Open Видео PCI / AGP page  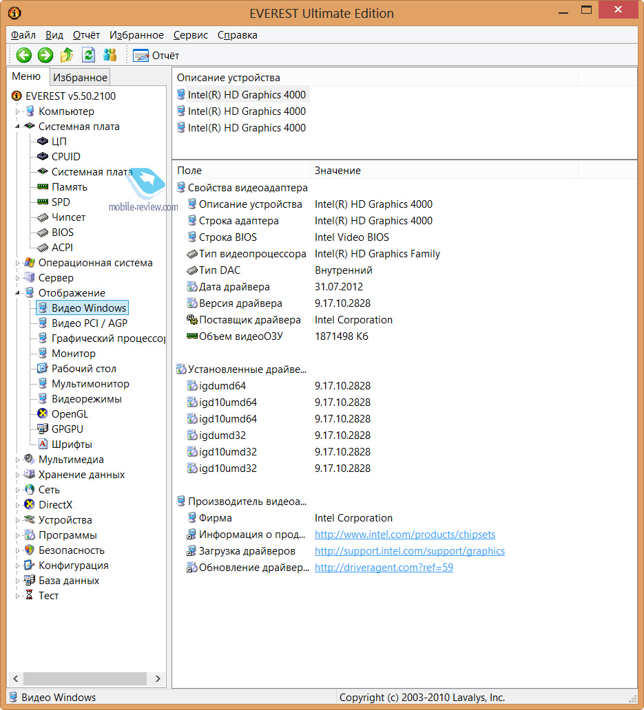[90, 323]
